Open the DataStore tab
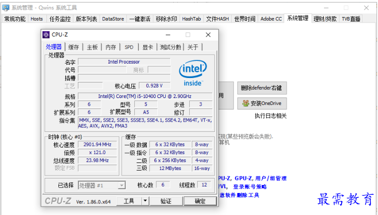Viewport: 378px width, 215px height. (x=113, y=19)
